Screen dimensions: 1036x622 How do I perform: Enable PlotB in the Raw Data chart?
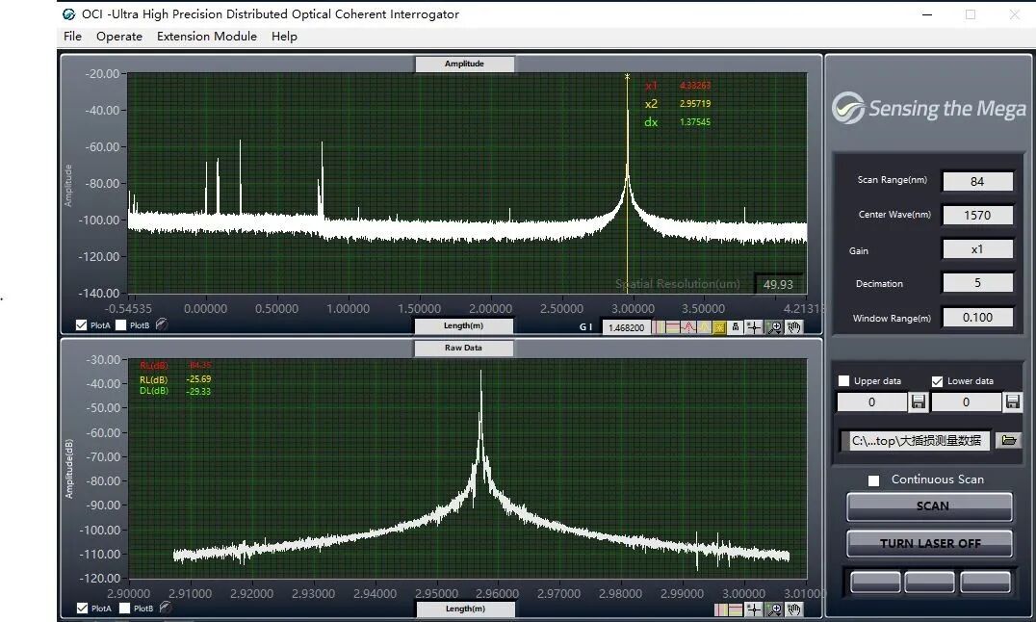(124, 609)
